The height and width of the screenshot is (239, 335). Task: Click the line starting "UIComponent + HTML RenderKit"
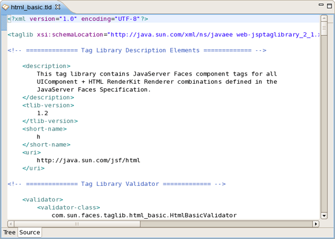click(x=157, y=81)
